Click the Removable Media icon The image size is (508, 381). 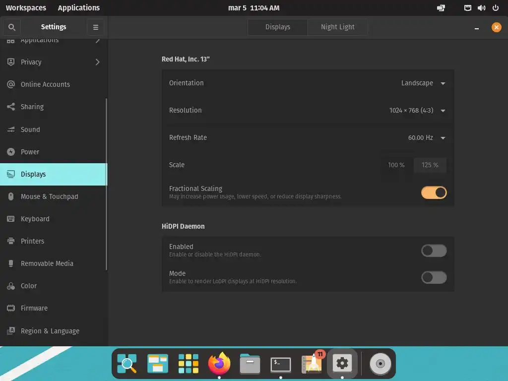pyautogui.click(x=11, y=263)
